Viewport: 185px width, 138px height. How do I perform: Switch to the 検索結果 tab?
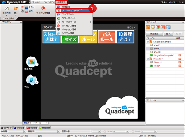point(45,128)
